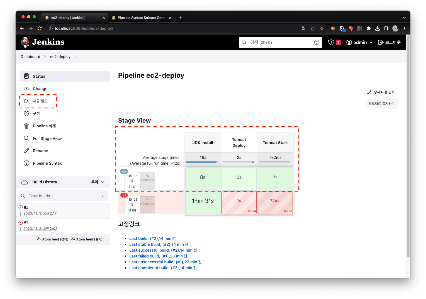The width and height of the screenshot is (426, 299).
Task: Click the Jenkins logo in the header
Action: 43,42
